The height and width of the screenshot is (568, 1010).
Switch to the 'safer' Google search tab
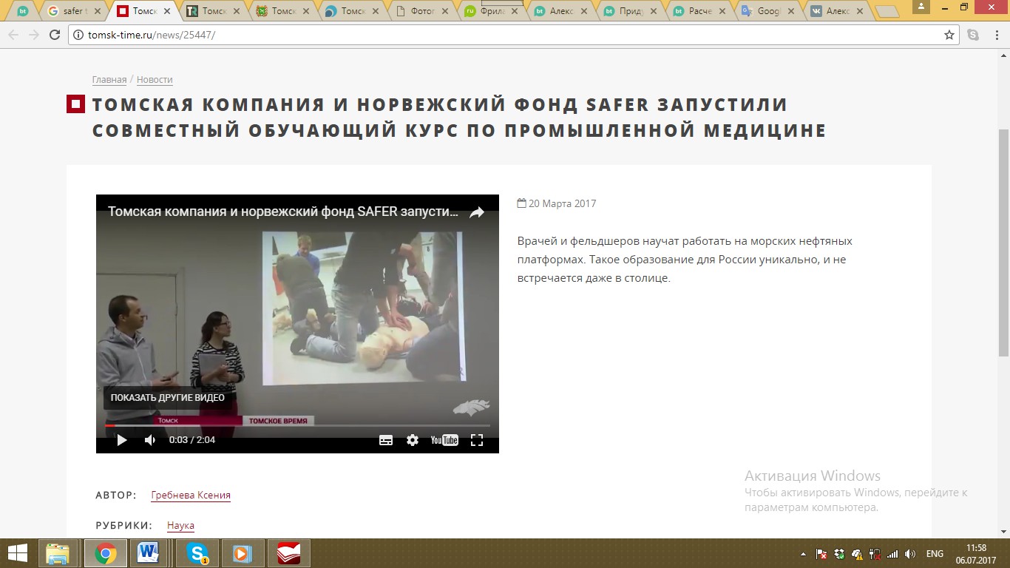click(x=72, y=11)
